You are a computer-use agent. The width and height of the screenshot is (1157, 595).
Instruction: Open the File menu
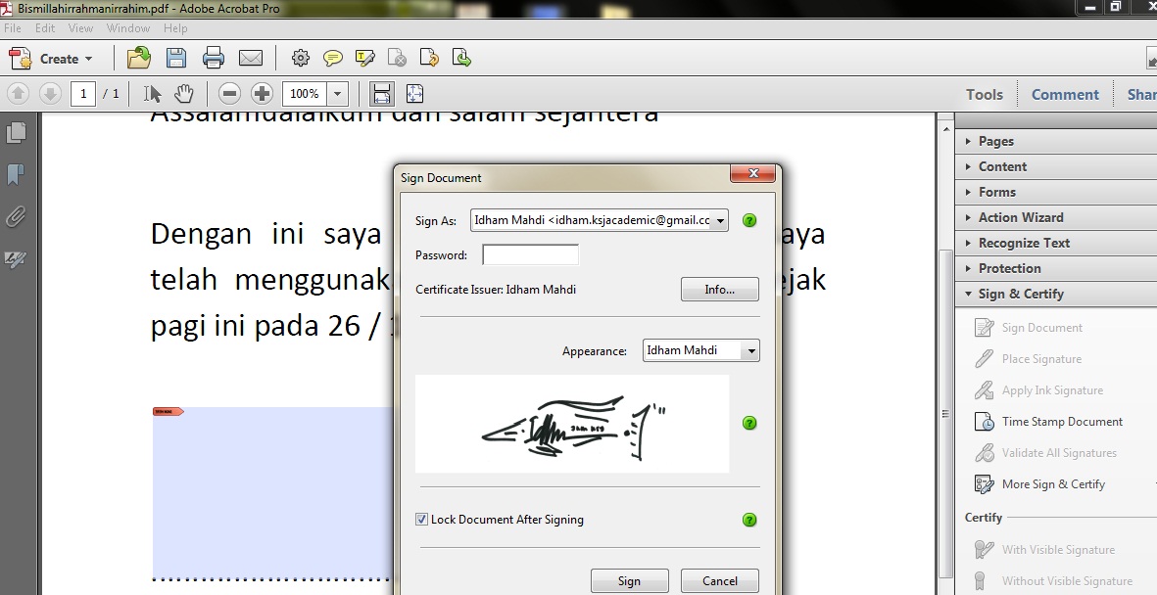coord(13,28)
